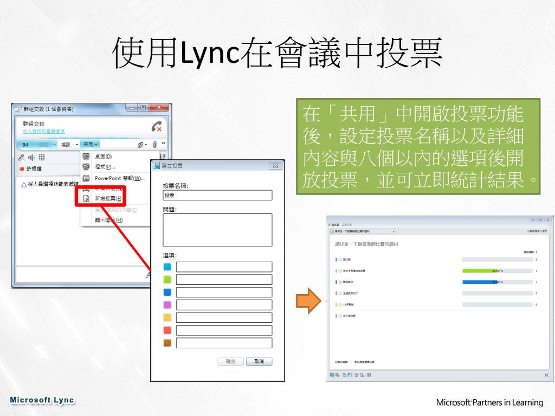This screenshot has height=416, width=555.
Task: Click the option field beside the green swatch
Action: pos(224,279)
